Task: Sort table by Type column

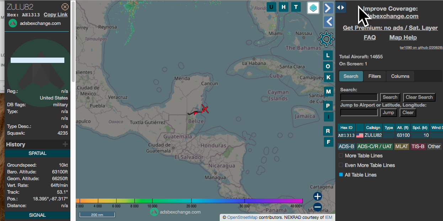Action: [x=389, y=128]
